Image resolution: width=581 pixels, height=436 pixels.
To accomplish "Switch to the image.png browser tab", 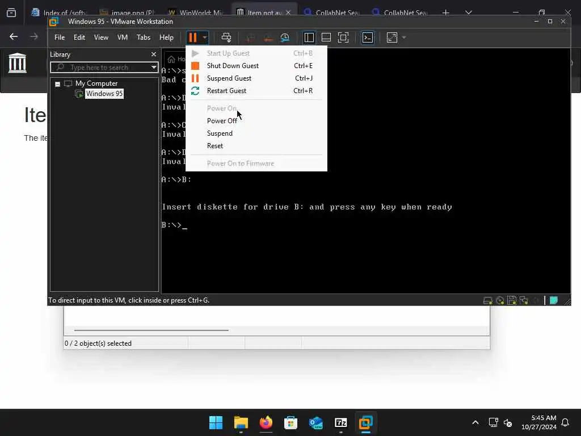I will click(128, 12).
